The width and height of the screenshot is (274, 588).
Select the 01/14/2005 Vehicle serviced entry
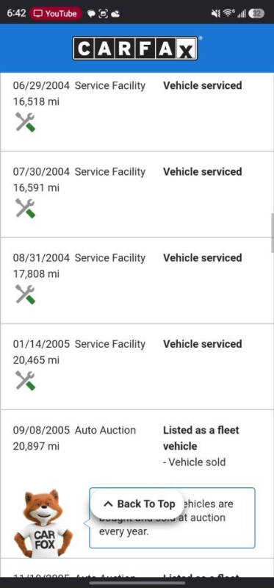click(x=137, y=367)
